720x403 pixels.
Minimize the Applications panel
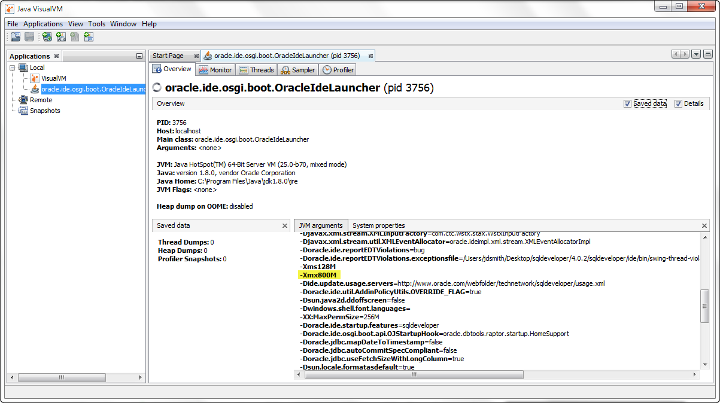(x=139, y=56)
